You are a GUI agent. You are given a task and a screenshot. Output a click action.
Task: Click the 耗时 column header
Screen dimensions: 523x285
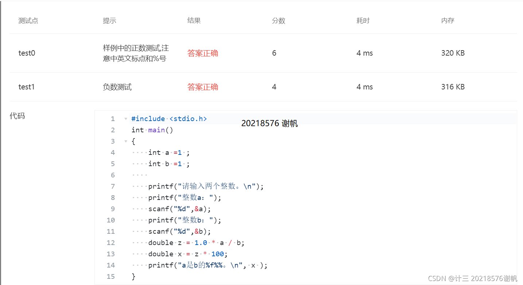363,21
